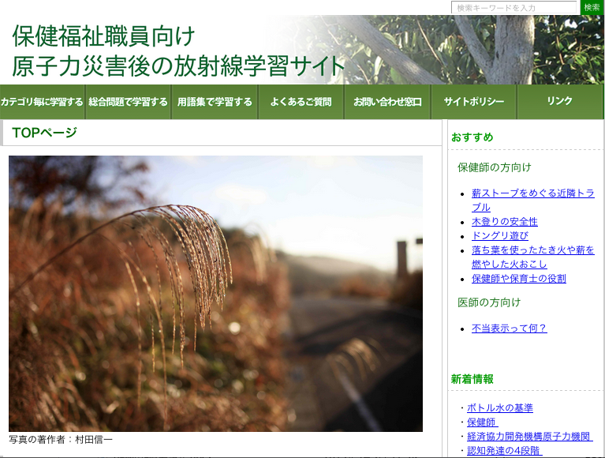
Task: Open link 薪ストーブをめぐる近隣トラブル
Action: click(x=532, y=193)
